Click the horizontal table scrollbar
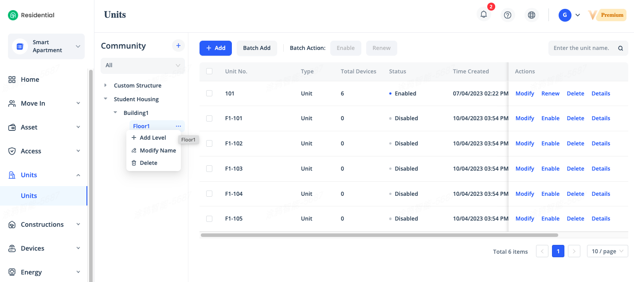This screenshot has width=634, height=282. tap(379, 235)
